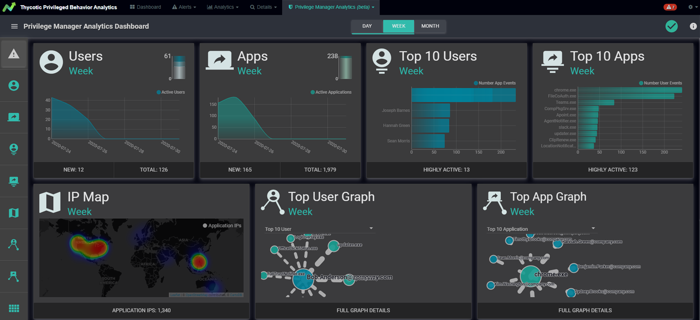Viewport: 700px width, 320px height.
Task: Click the grid icon in sidebar
Action: (14, 308)
